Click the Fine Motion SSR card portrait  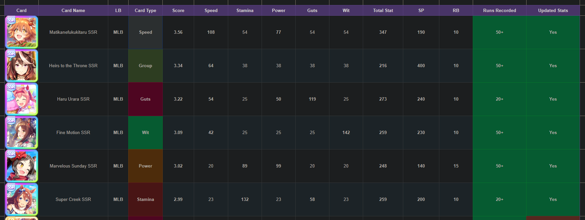(22, 133)
